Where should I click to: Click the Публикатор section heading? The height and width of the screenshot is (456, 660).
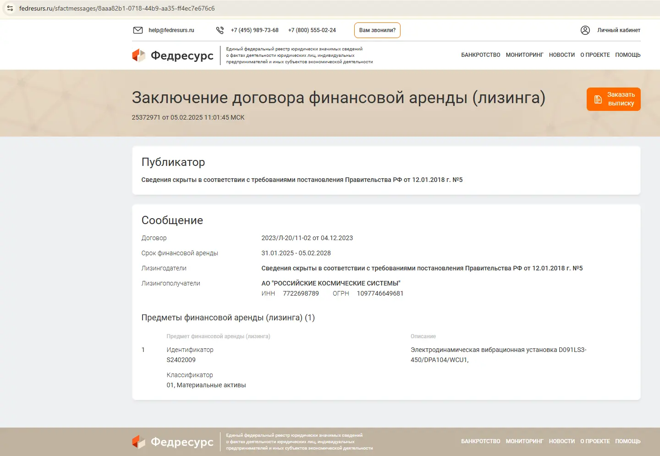[x=173, y=162]
